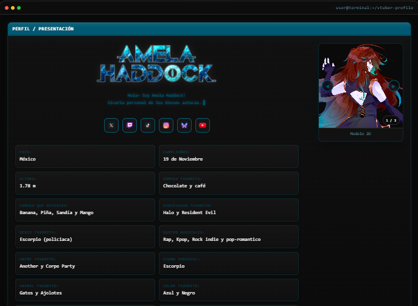Click the "VIDEOJUEGO FAVORITO:" field label
Screen dimensions: 418x306
point(187,206)
